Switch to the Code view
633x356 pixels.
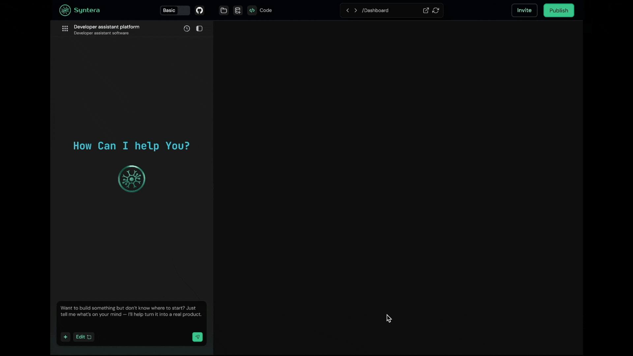click(260, 10)
